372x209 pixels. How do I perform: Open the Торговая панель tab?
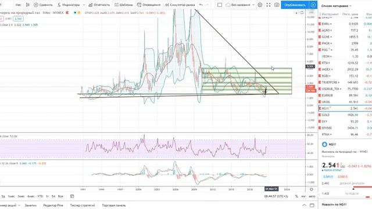114,206
